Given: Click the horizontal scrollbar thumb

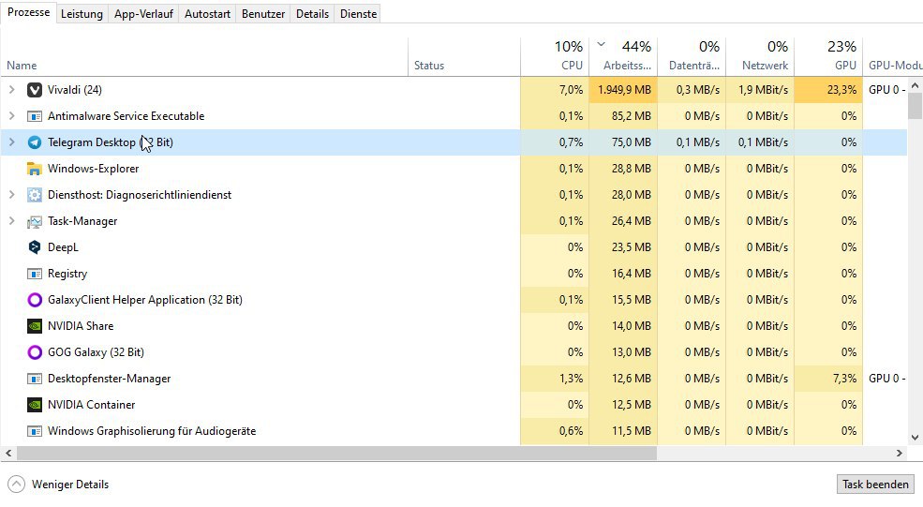Looking at the screenshot, I should pyautogui.click(x=336, y=453).
